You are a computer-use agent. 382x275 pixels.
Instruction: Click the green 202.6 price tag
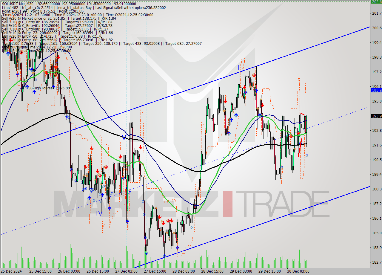[376, 1]
